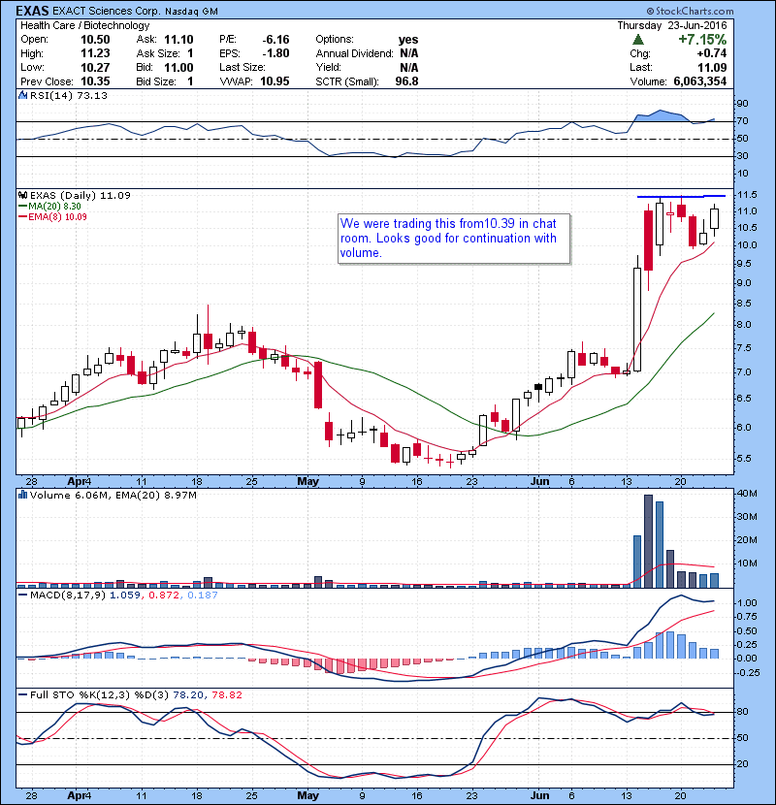
Task: Click the Annual Dividend label
Action: click(354, 53)
